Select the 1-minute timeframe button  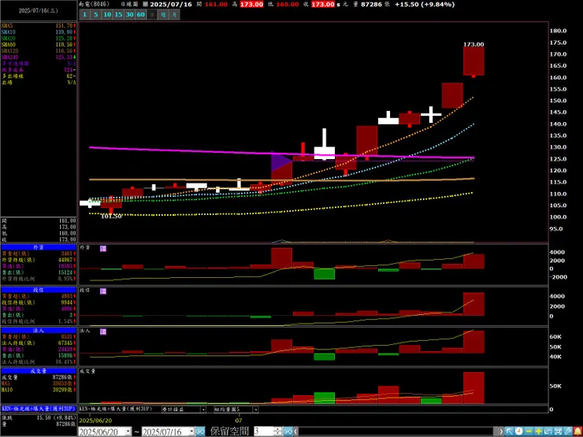pyautogui.click(x=85, y=14)
